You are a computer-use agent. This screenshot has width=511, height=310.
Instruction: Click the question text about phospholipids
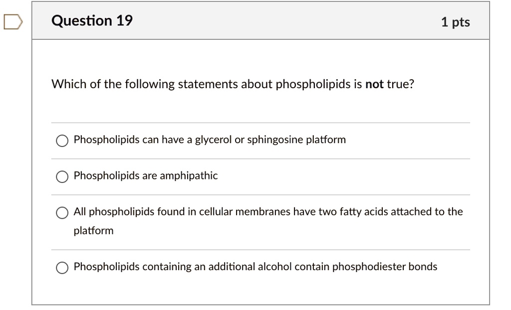[x=233, y=84]
